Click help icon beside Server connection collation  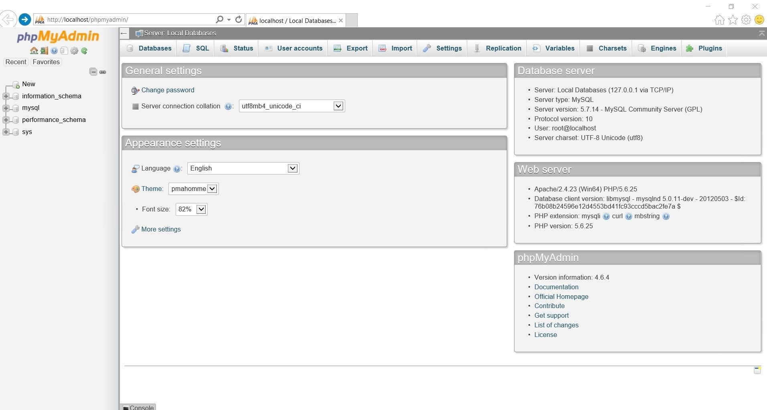[228, 106]
